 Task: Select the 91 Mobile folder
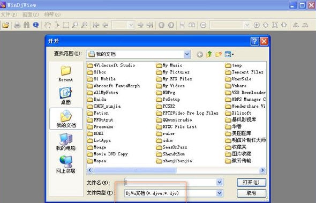(101, 79)
